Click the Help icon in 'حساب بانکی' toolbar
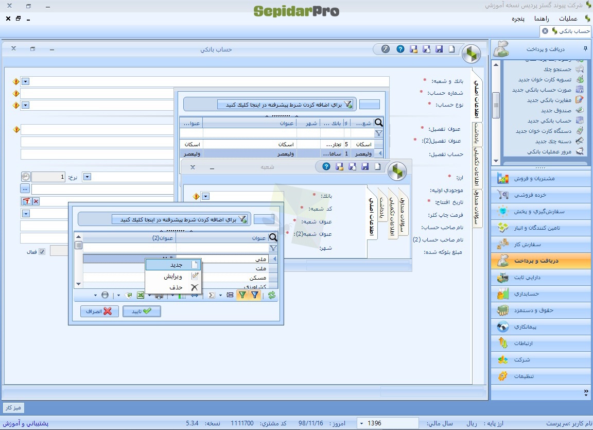The image size is (593, 430). (400, 49)
